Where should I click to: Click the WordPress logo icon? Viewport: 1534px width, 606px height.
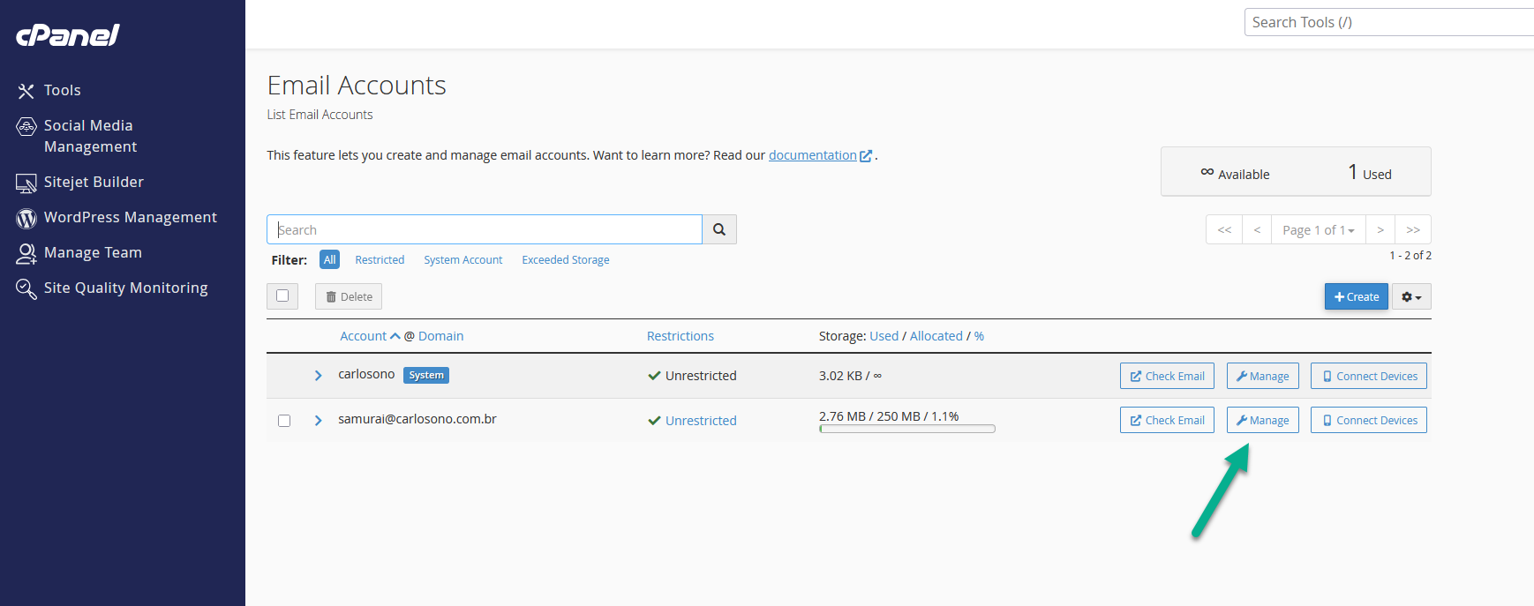point(26,218)
